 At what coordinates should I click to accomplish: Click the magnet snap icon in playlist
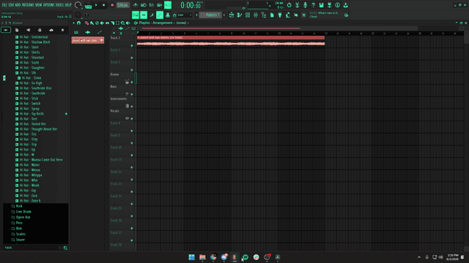pyautogui.click(x=79, y=23)
